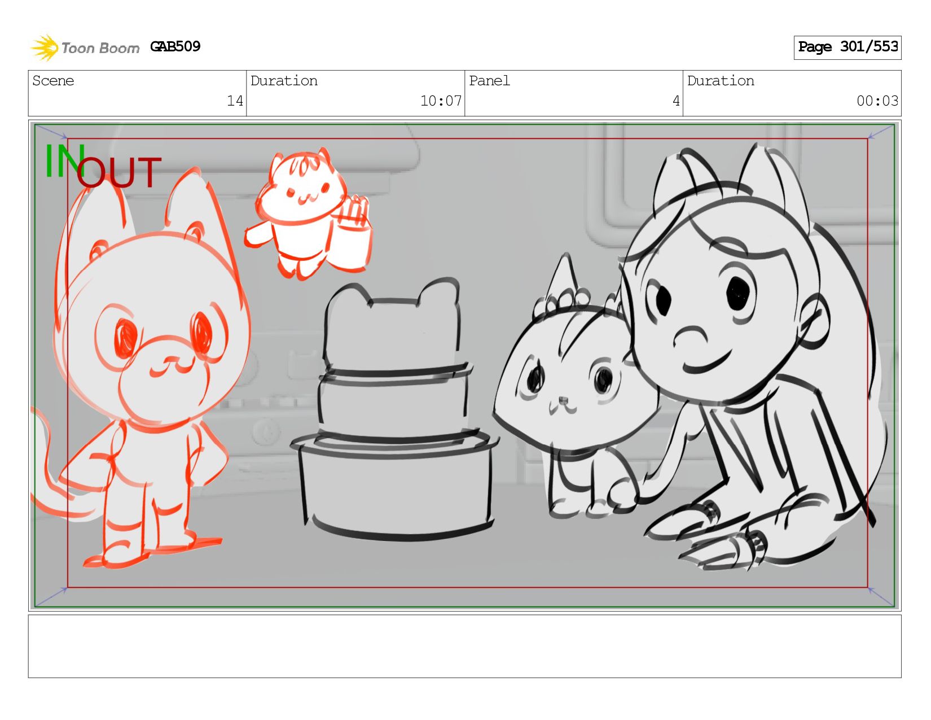The height and width of the screenshot is (720, 931).
Task: Click the scene number value 14
Action: pyautogui.click(x=235, y=101)
